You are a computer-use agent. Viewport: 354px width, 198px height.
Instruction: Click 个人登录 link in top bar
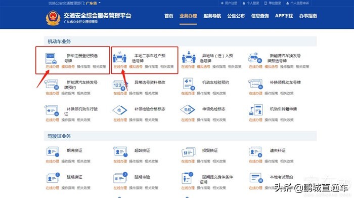coord(251,3)
